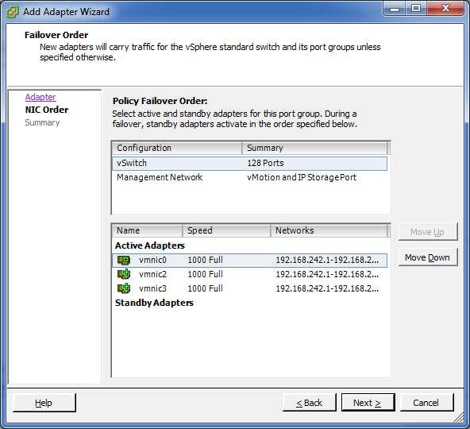
Task: Go Back to the previous step
Action: tap(309, 403)
